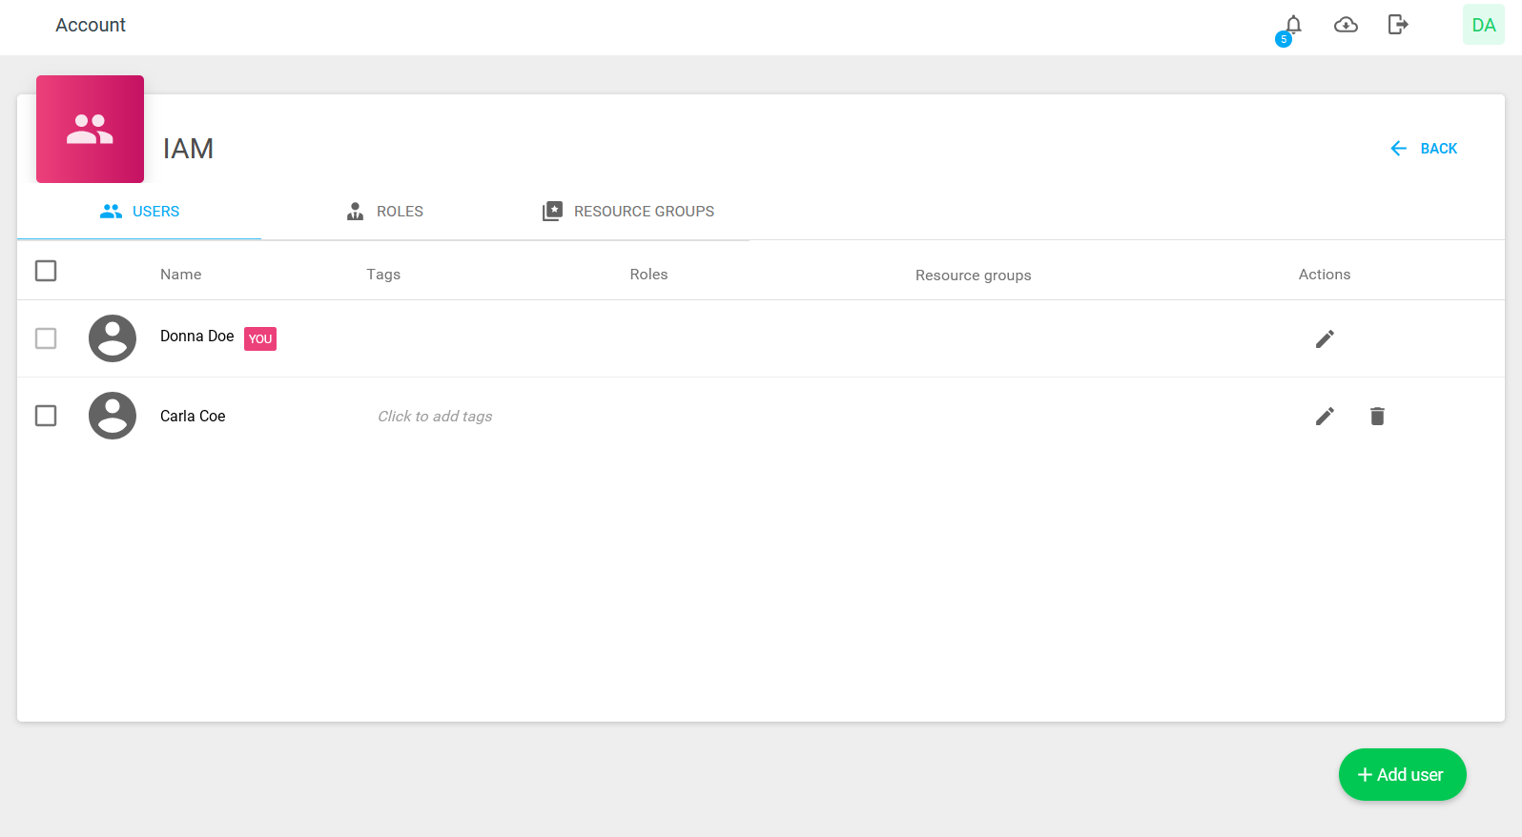Edit Donna Doe with pencil icon
Screen dimensions: 1522x837
pyautogui.click(x=1325, y=339)
